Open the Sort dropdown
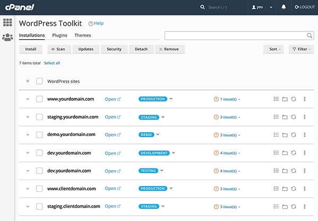 click(x=273, y=49)
